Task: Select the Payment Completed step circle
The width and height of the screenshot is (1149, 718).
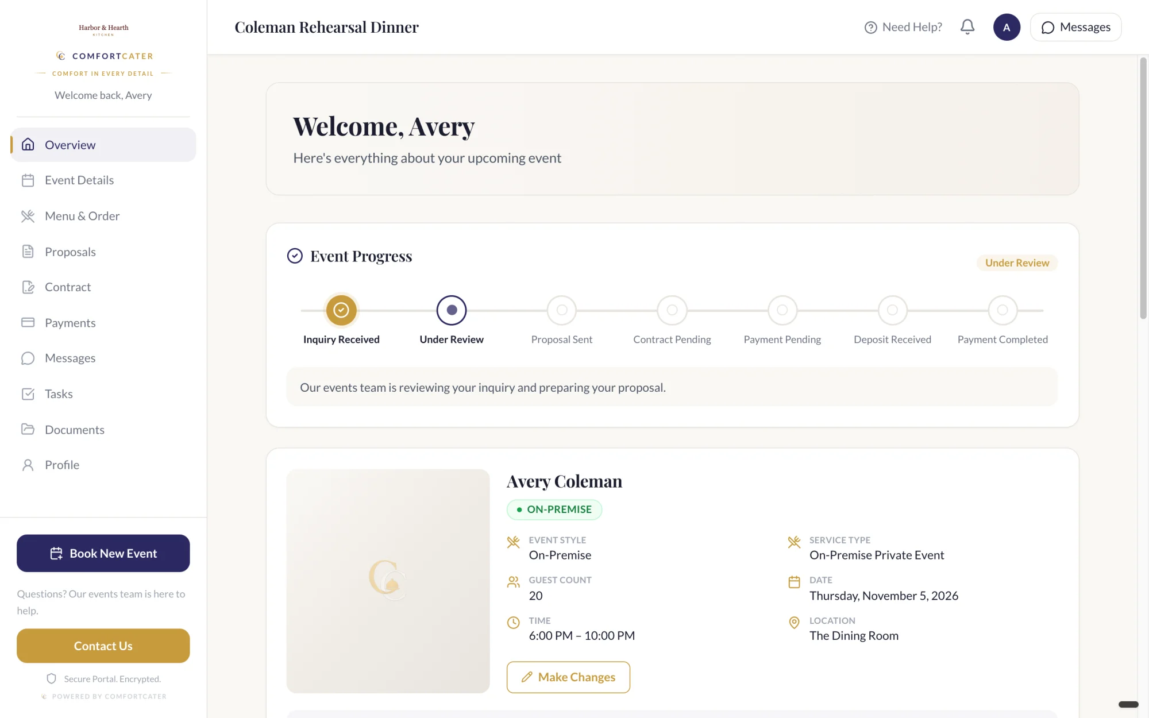Action: [1003, 310]
